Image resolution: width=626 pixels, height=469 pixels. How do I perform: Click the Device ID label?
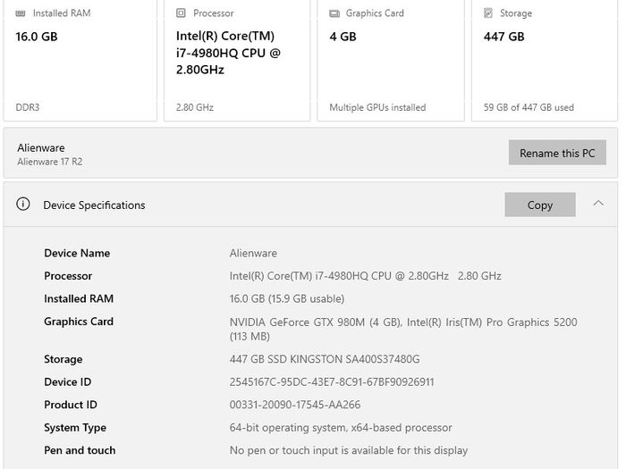tap(67, 382)
